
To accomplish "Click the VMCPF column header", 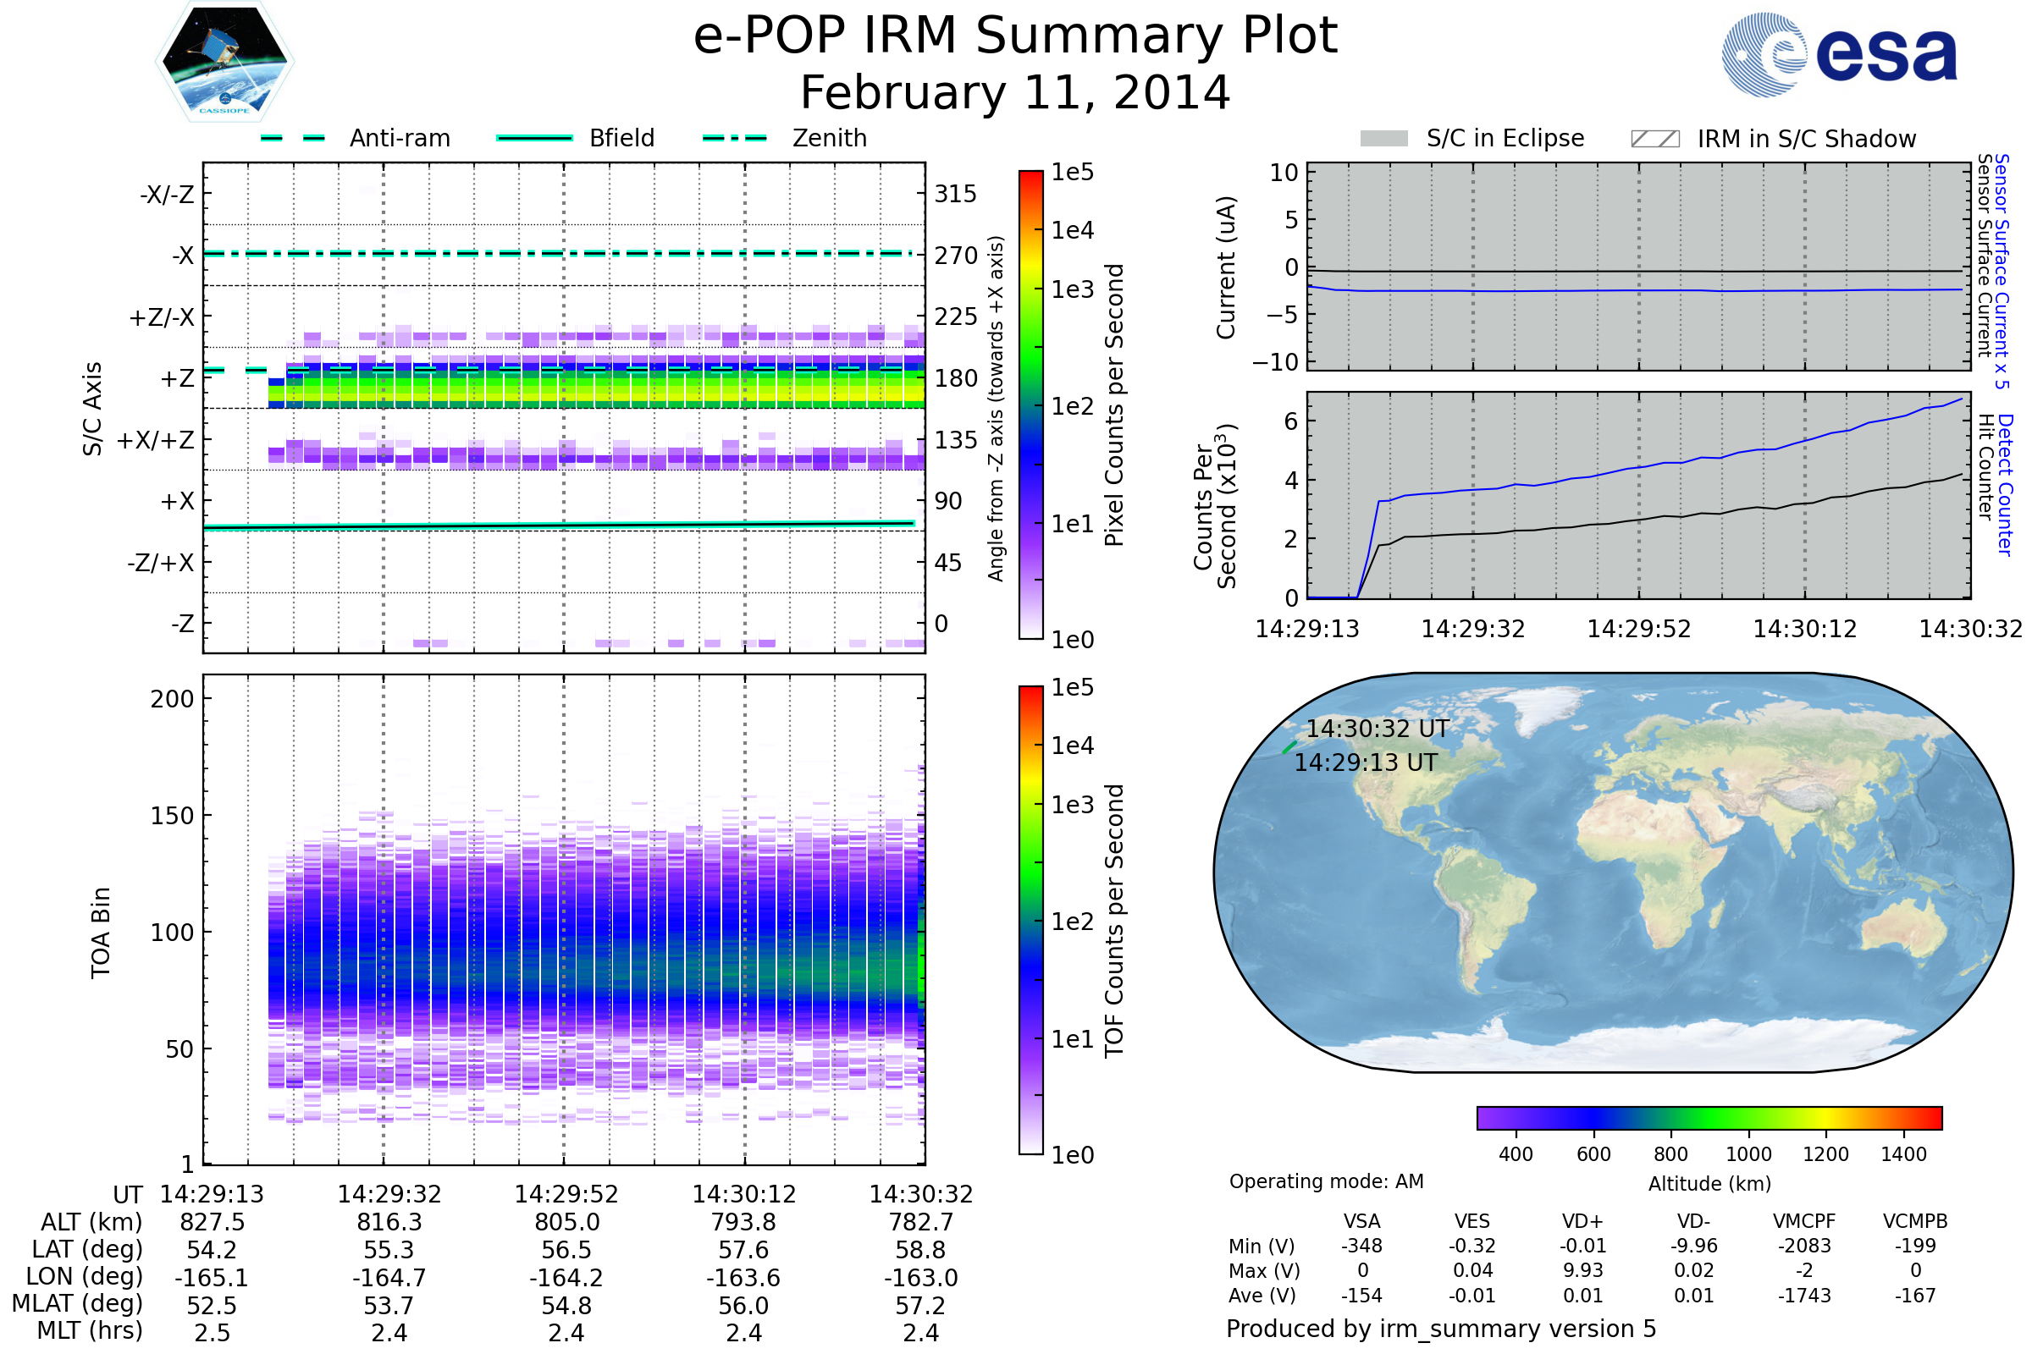I will pos(1804,1221).
